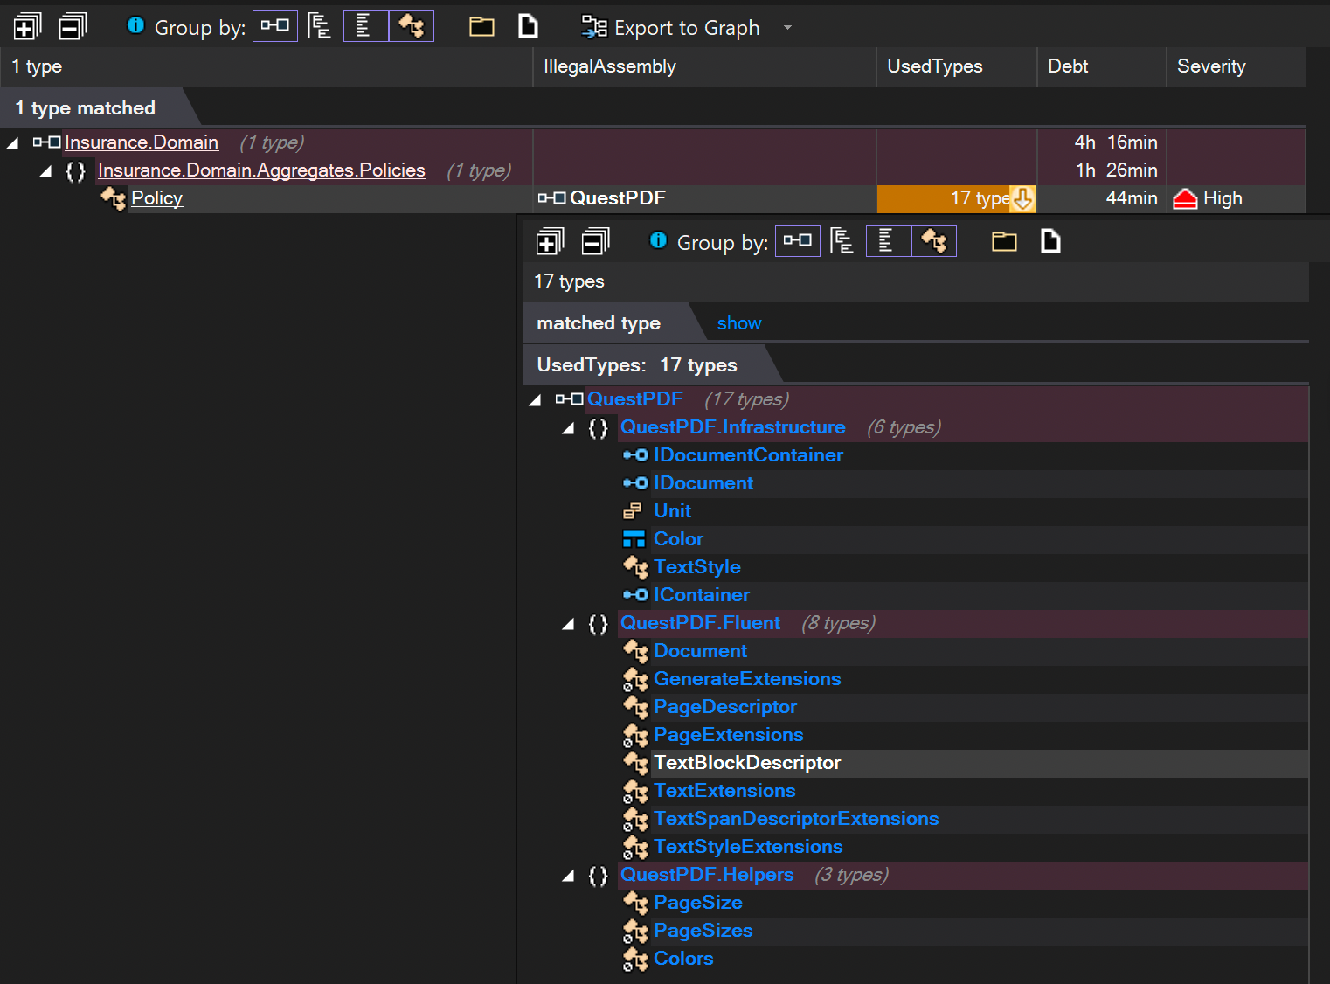The image size is (1330, 984).
Task: Click the orange 17 types cell
Action: click(x=957, y=198)
